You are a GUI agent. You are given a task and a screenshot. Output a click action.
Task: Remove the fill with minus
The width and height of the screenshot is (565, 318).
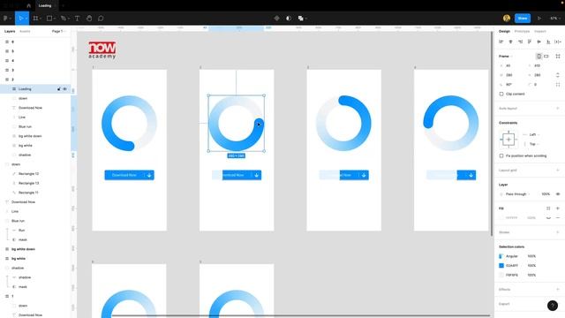tap(558, 218)
